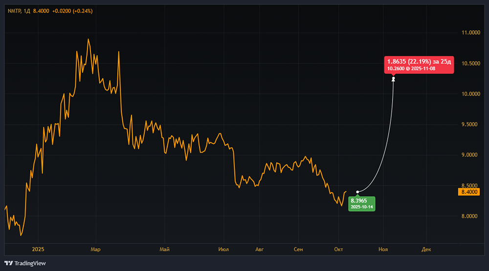Click the orange 8.4000 current price tag
The height and width of the screenshot is (271, 489).
[x=469, y=192]
